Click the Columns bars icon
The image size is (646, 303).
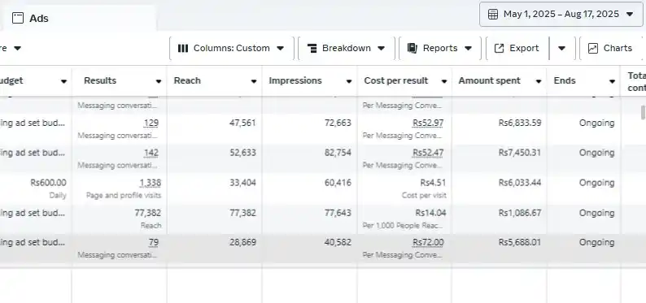[183, 48]
